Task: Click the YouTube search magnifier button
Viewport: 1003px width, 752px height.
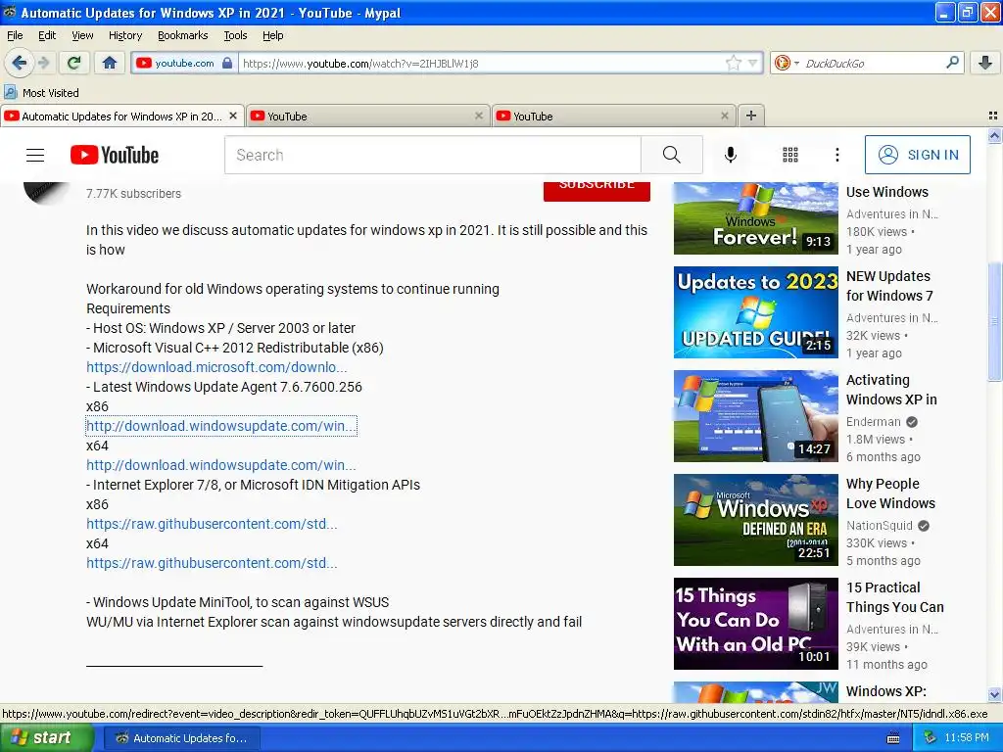Action: click(x=672, y=155)
